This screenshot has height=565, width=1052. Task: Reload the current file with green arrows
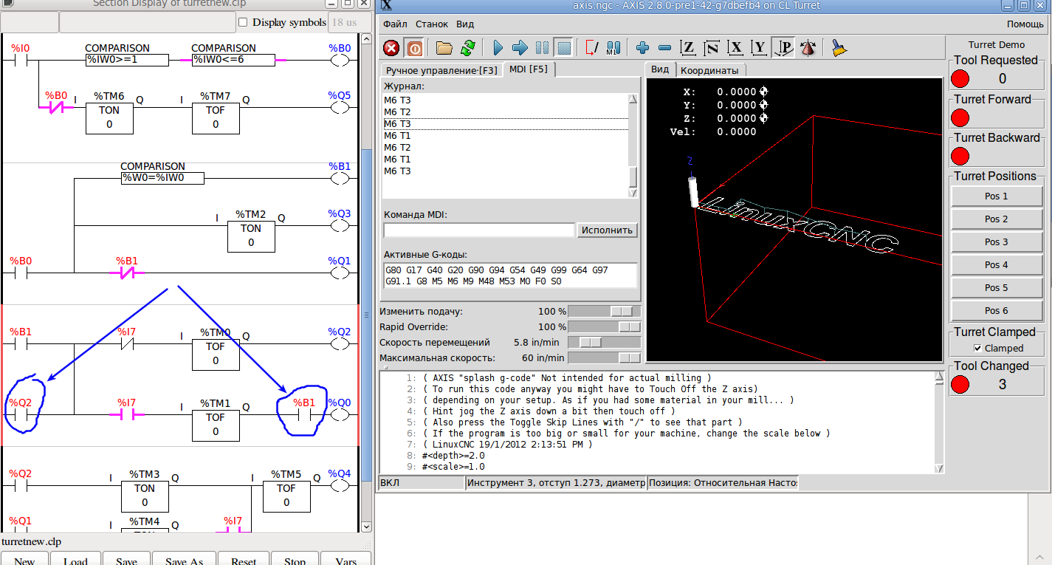coord(467,48)
